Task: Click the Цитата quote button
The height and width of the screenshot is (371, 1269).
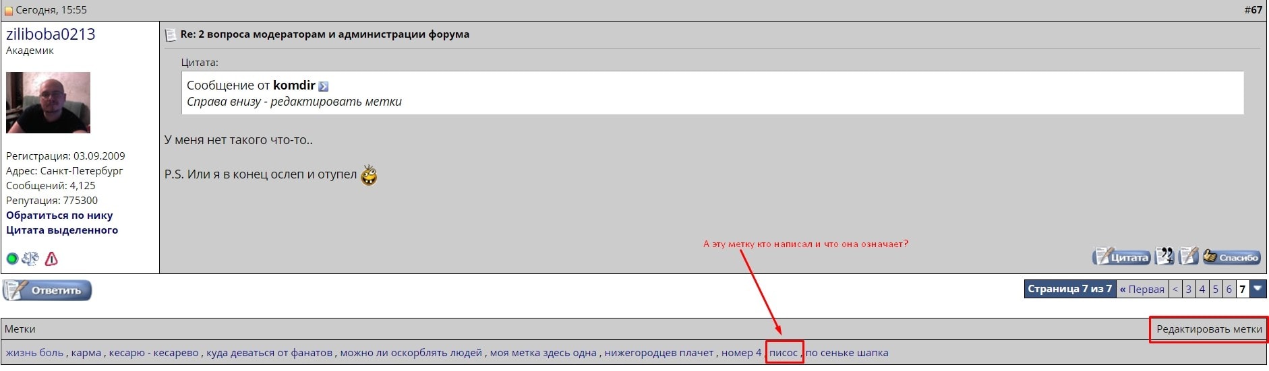Action: [x=1121, y=257]
